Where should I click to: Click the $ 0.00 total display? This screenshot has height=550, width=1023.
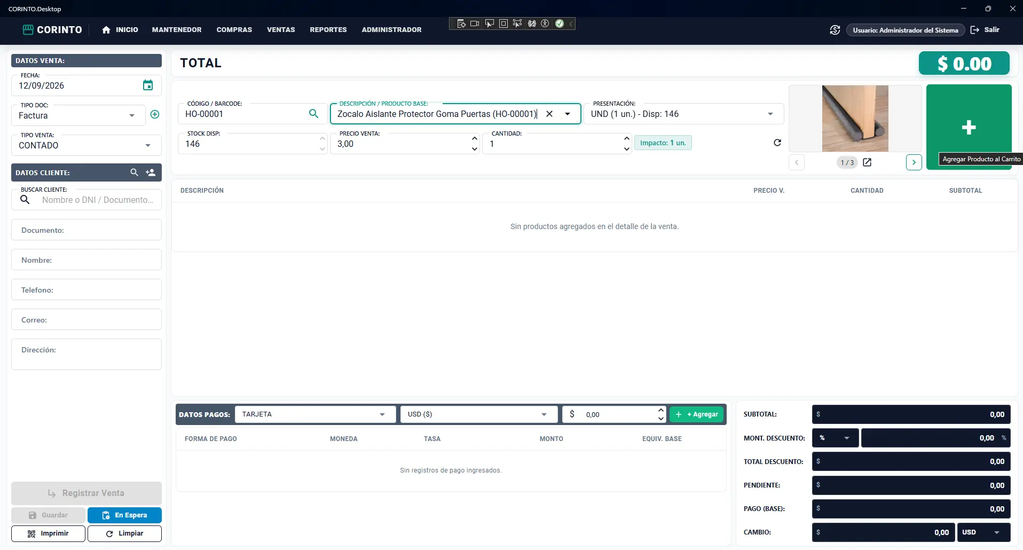[x=964, y=63]
